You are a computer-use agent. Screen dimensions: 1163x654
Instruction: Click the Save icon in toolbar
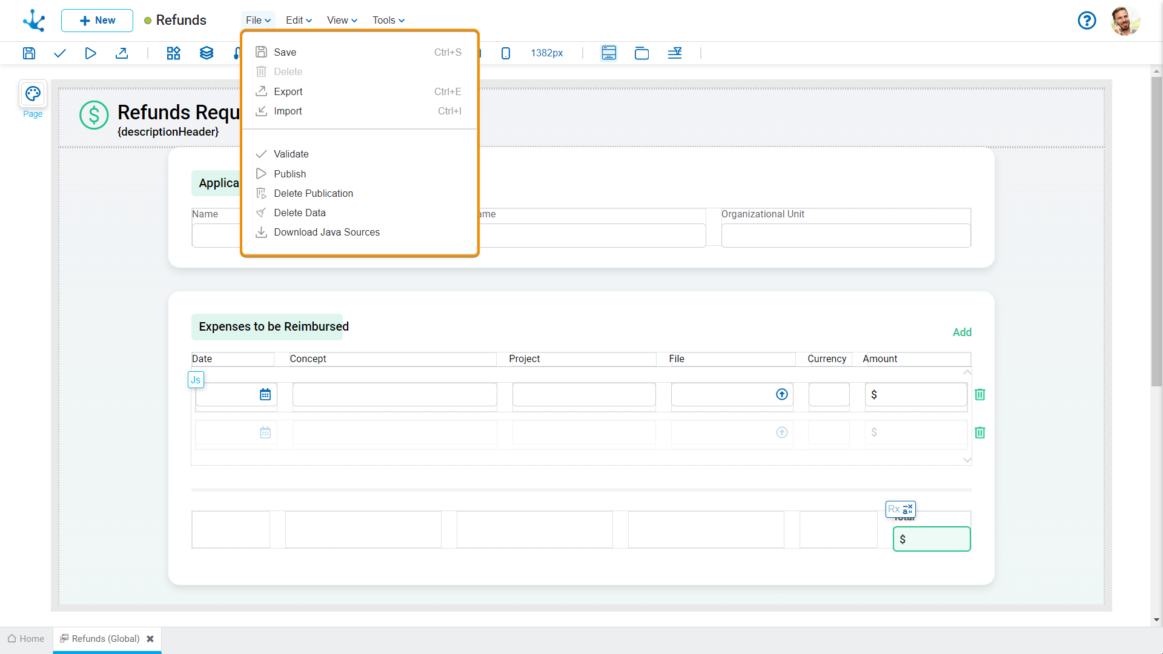(x=28, y=53)
